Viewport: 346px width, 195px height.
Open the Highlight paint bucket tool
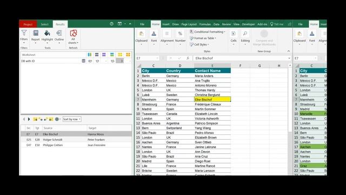pyautogui.click(x=47, y=36)
